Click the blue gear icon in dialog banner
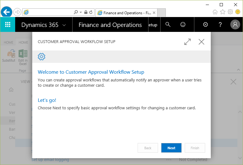This screenshot has height=165, width=243. click(x=42, y=57)
